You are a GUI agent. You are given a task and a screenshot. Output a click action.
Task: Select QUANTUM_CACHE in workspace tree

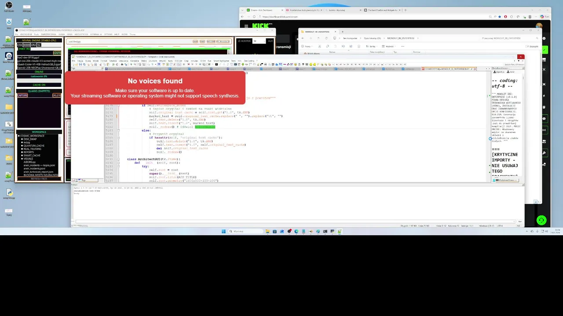tap(34, 146)
